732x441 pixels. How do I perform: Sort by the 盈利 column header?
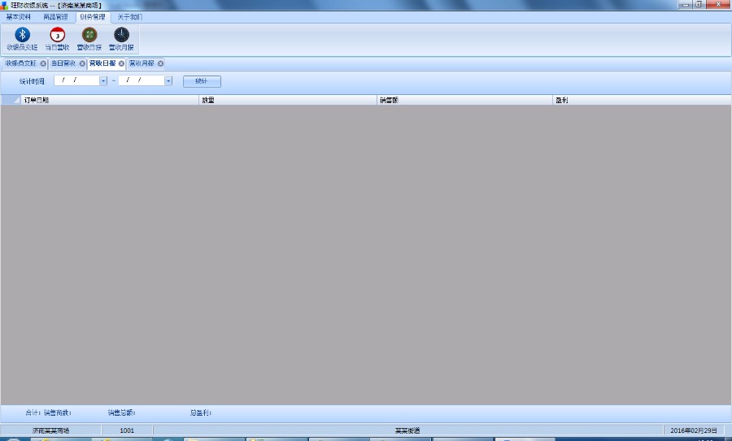(642, 100)
